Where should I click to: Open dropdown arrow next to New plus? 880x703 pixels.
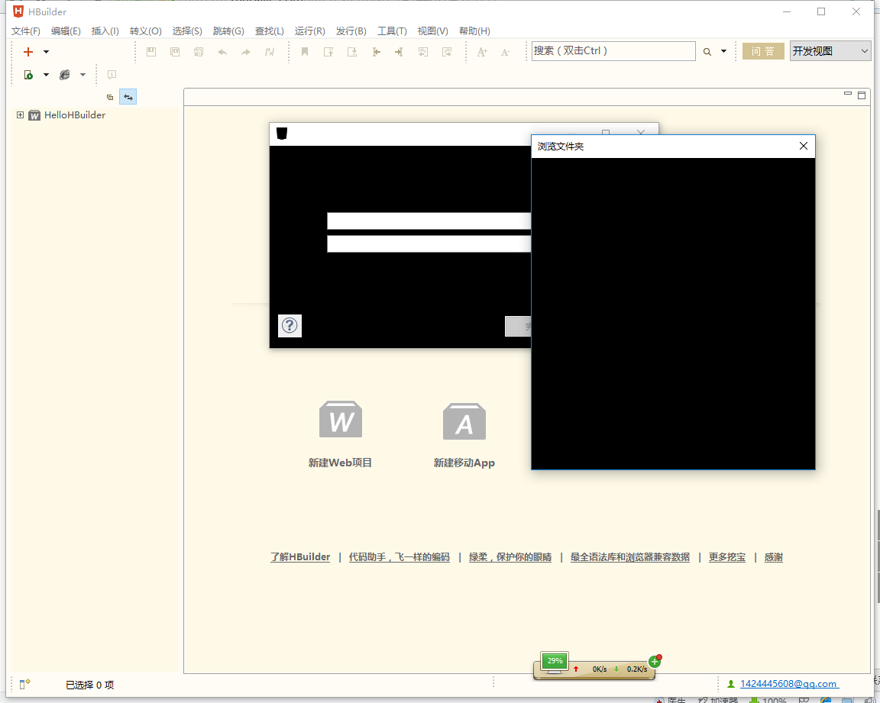46,52
